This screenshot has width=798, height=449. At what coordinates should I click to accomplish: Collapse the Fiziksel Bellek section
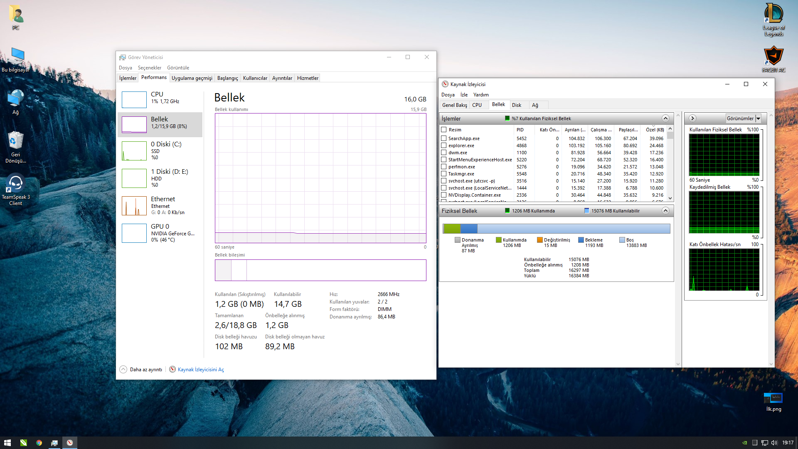click(x=665, y=211)
